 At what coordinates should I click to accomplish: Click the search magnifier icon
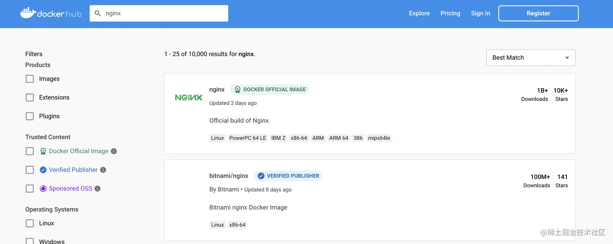(98, 13)
